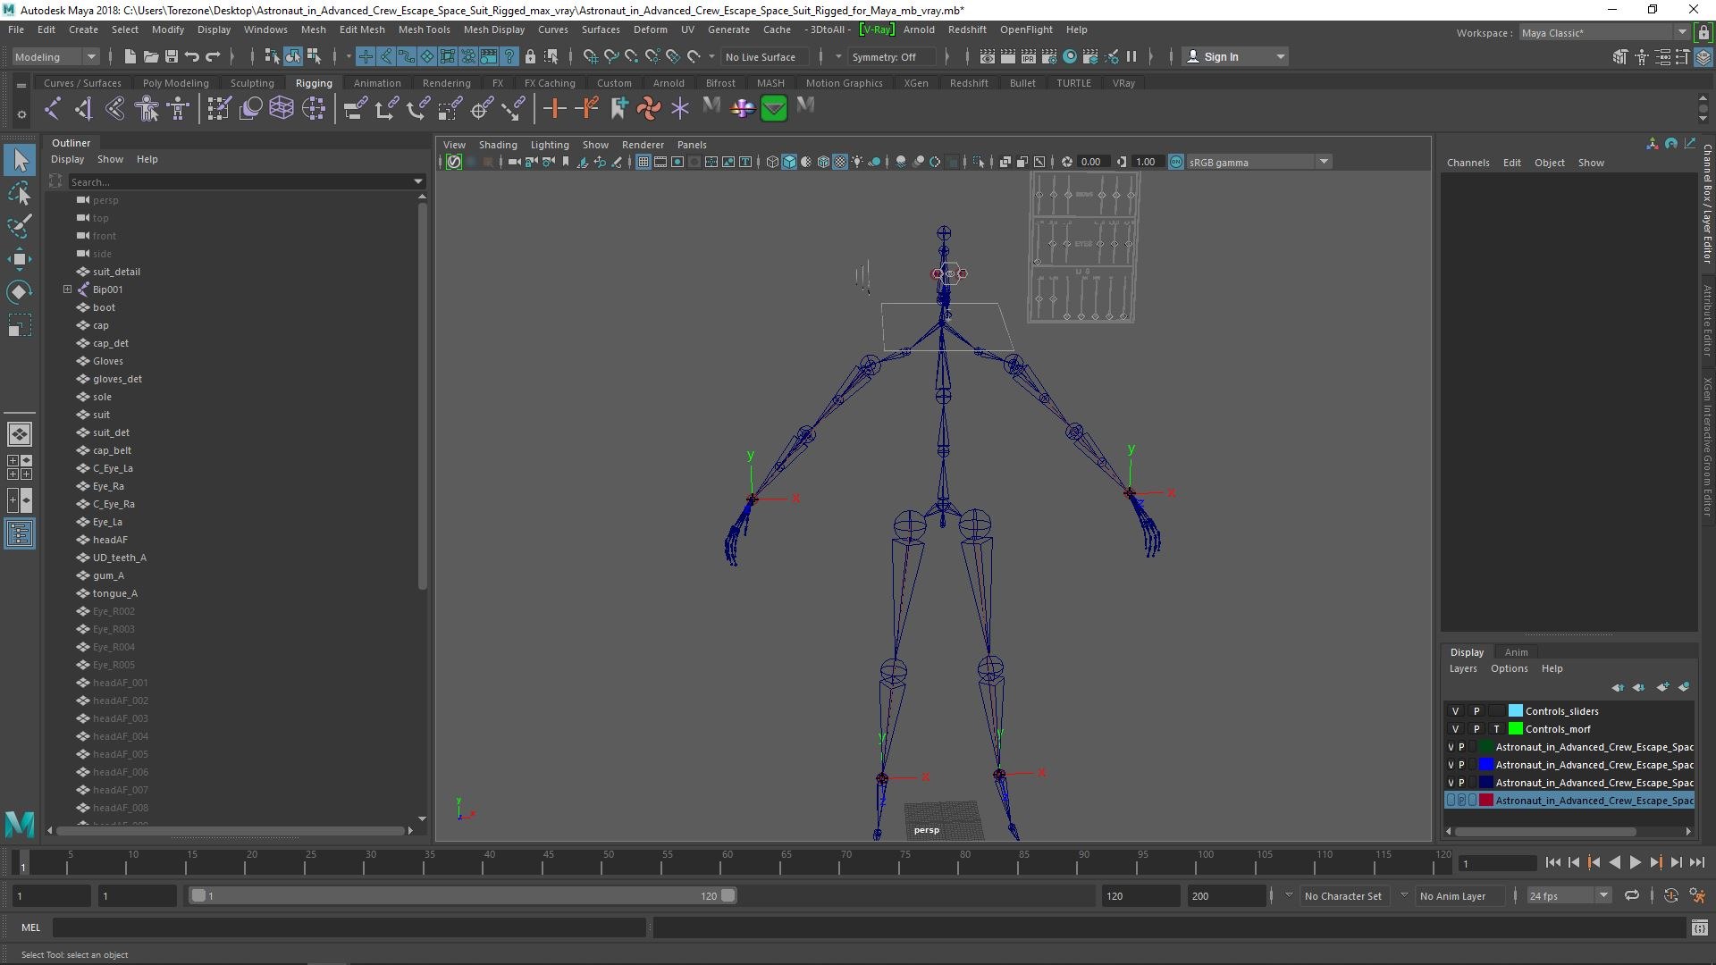Open the viewport Shading menu
1716x965 pixels.
pos(498,145)
